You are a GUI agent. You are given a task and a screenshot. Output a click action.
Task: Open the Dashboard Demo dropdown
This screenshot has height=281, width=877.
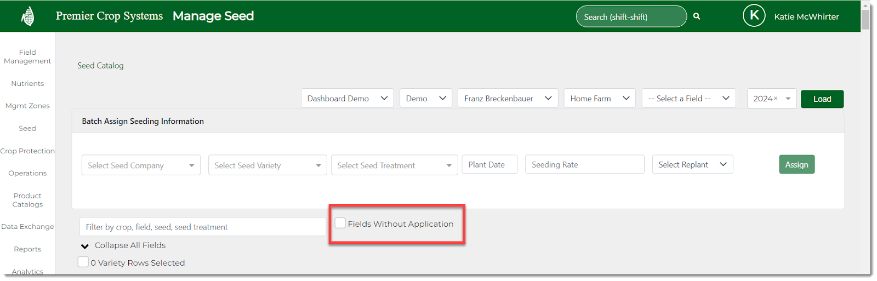[347, 98]
